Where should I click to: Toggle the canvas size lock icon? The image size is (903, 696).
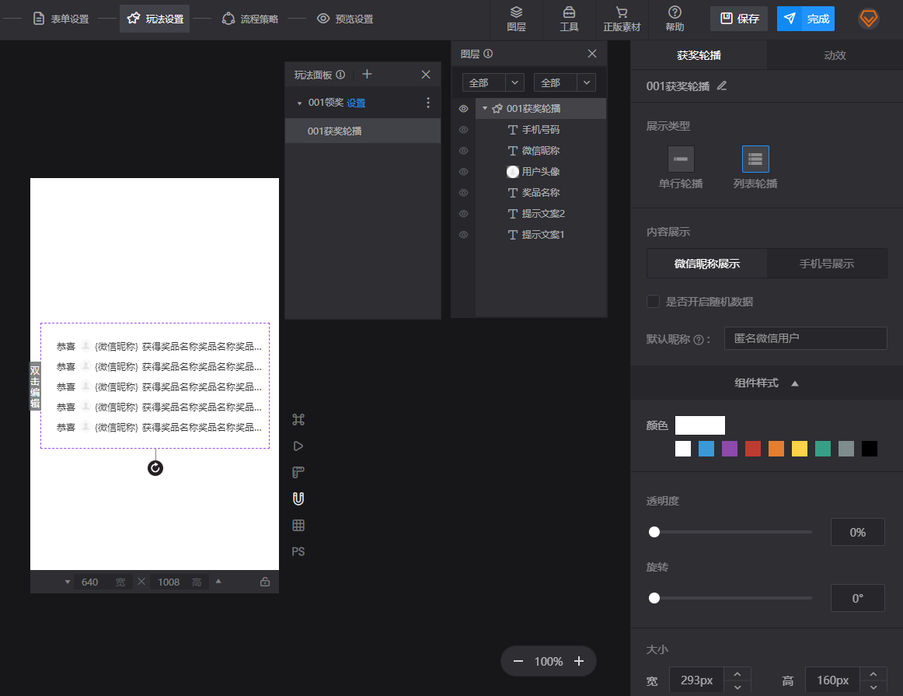tap(265, 582)
